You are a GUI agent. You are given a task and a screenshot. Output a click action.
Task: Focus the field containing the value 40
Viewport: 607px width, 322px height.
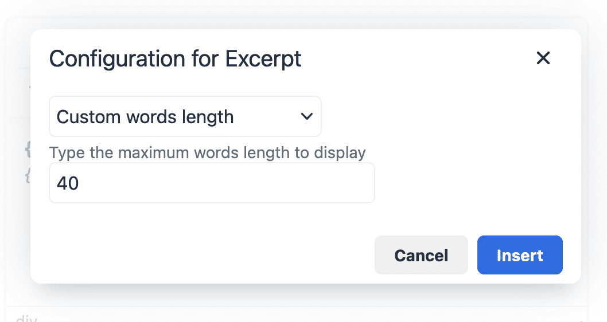click(212, 183)
